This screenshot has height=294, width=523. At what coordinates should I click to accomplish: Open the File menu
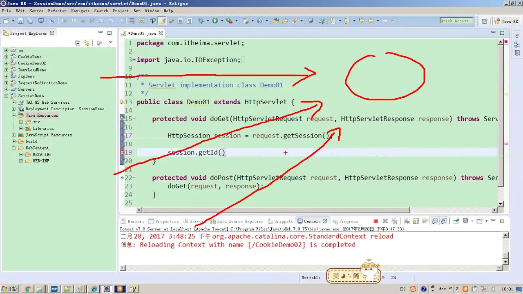point(6,11)
